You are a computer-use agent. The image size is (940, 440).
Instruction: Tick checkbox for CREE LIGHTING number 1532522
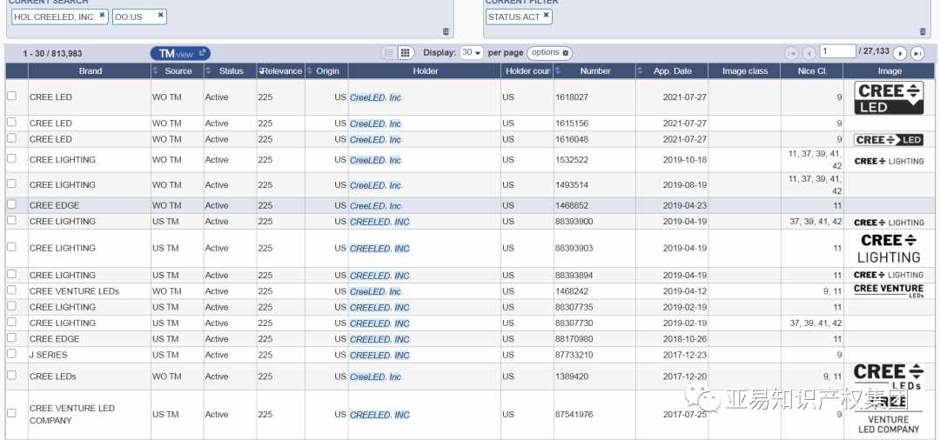11,158
